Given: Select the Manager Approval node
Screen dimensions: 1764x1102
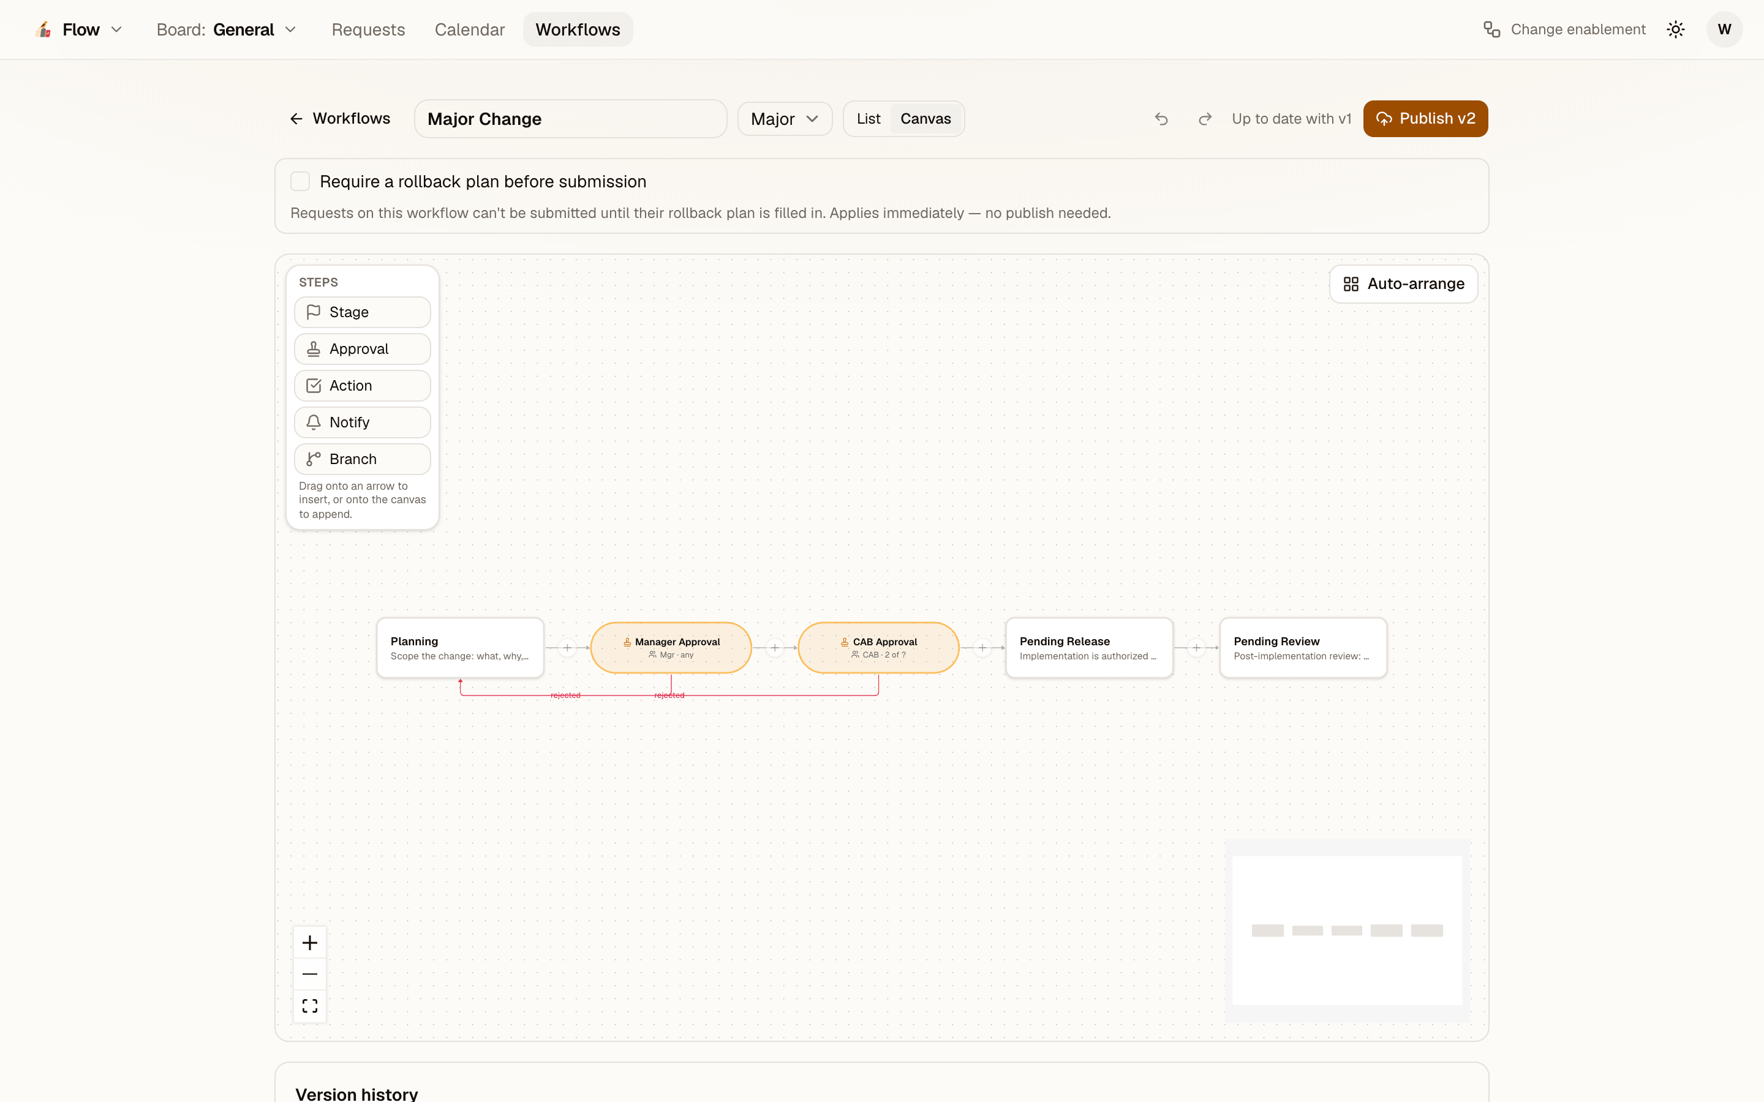Looking at the screenshot, I should point(671,648).
